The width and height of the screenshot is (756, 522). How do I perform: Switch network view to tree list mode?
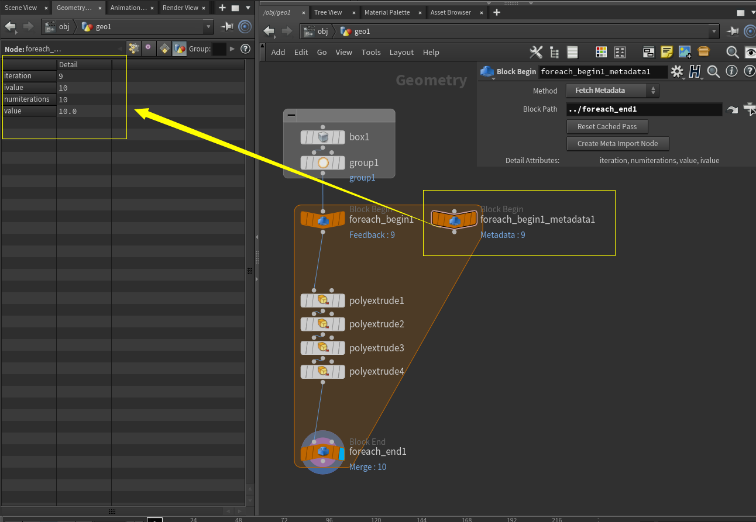(555, 52)
